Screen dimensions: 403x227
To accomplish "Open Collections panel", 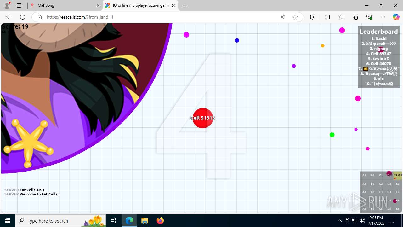I will pyautogui.click(x=355, y=17).
